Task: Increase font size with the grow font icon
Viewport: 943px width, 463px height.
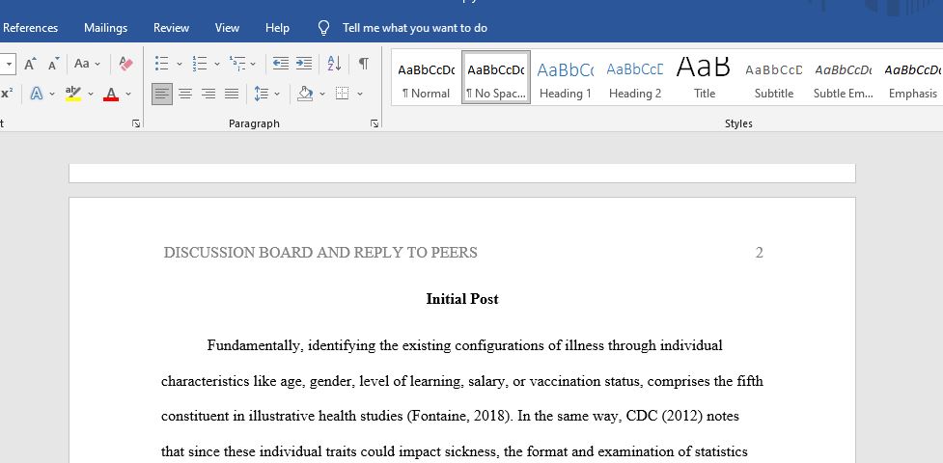Action: 31,63
